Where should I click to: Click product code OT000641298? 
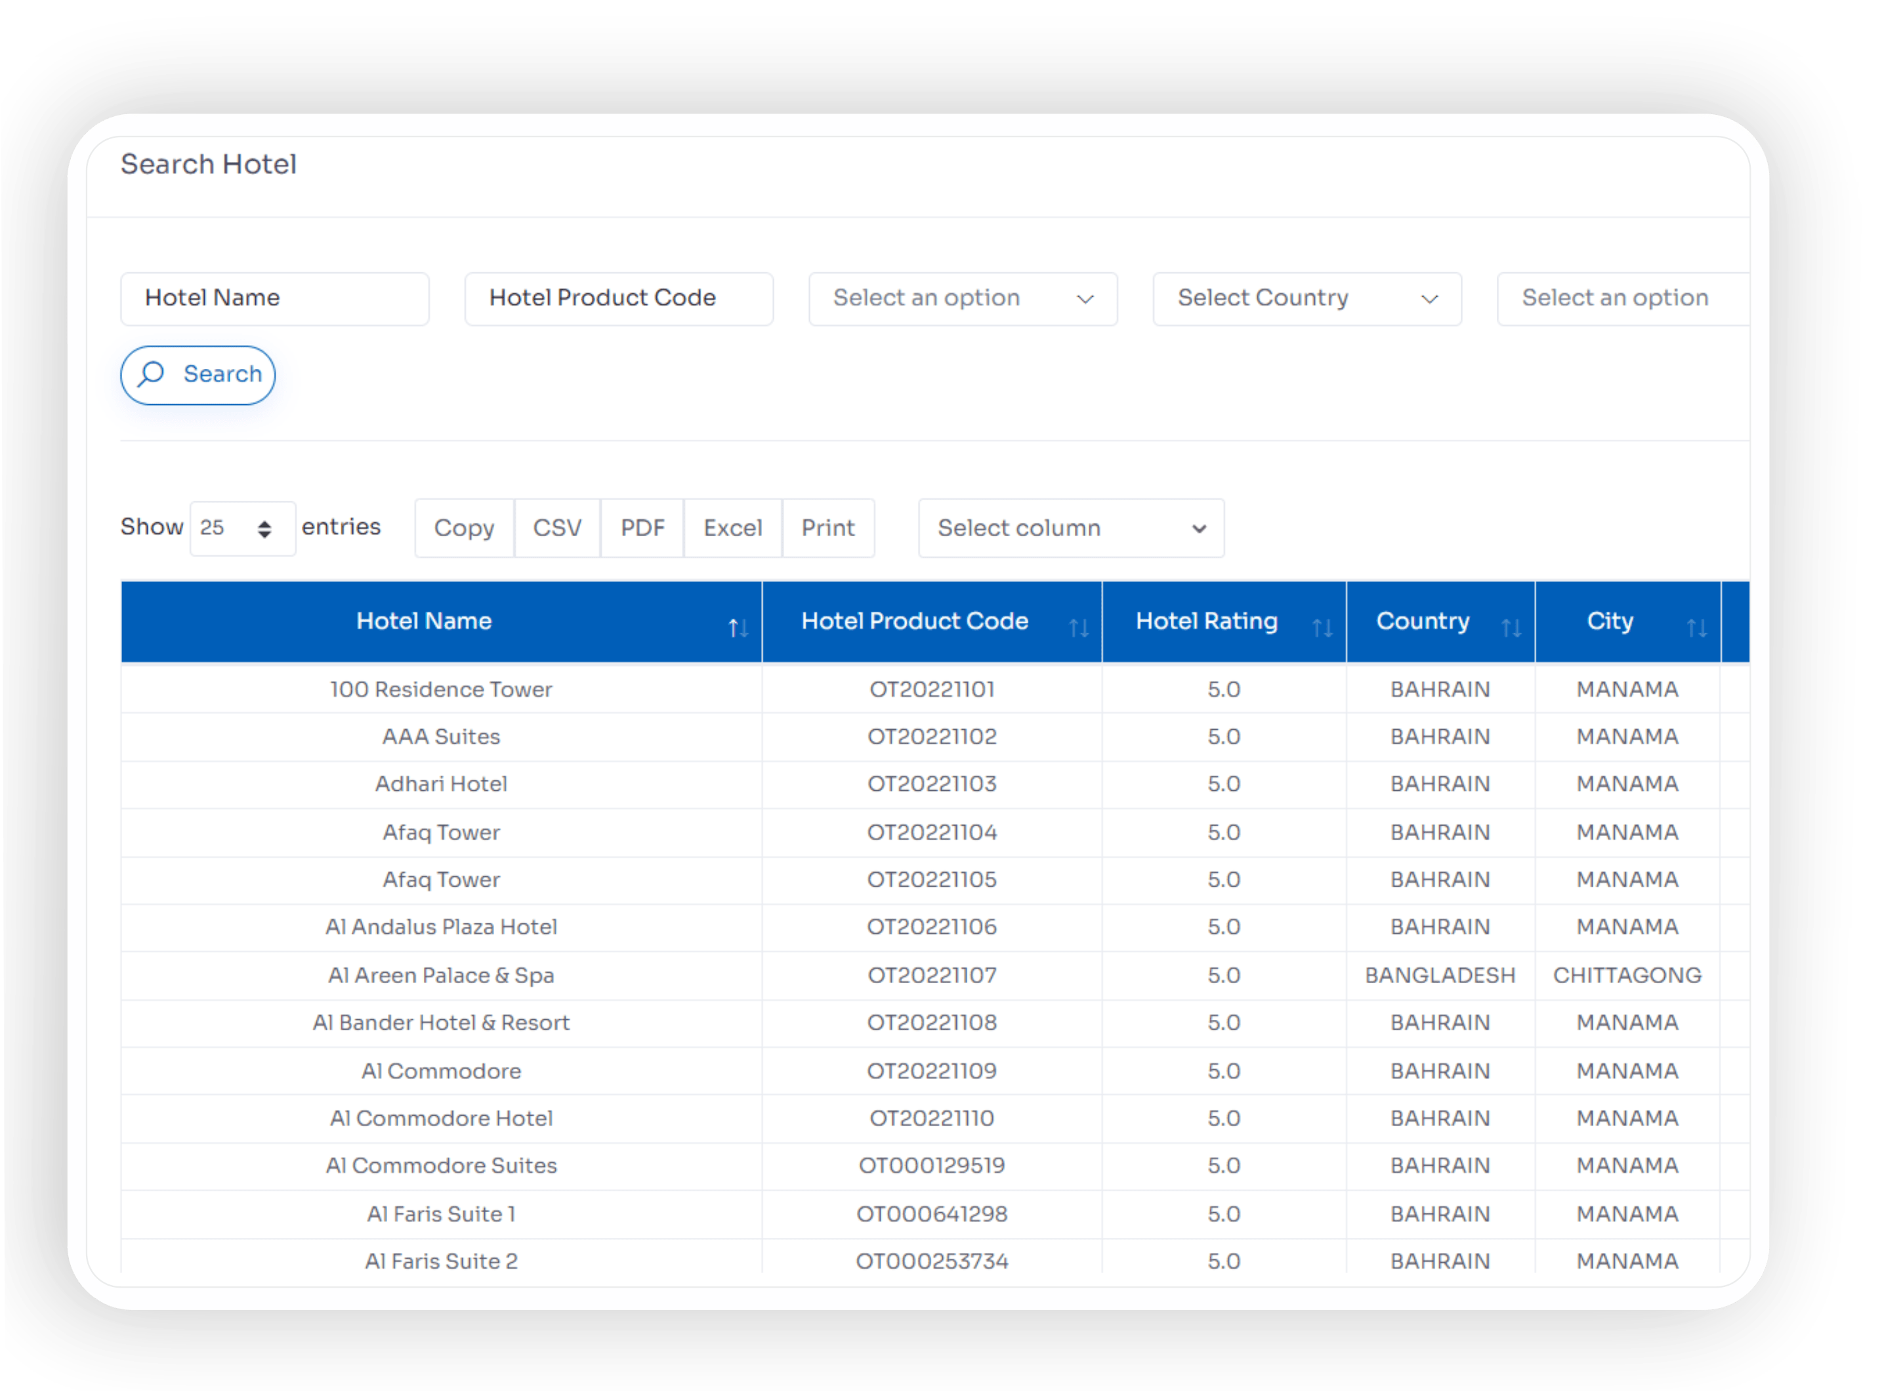coord(933,1215)
